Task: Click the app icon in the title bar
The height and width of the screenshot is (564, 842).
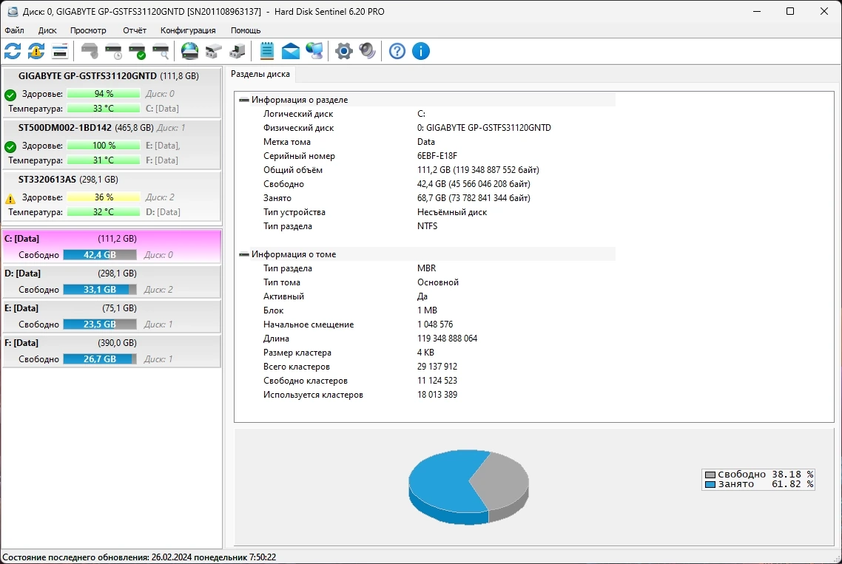Action: pos(13,11)
